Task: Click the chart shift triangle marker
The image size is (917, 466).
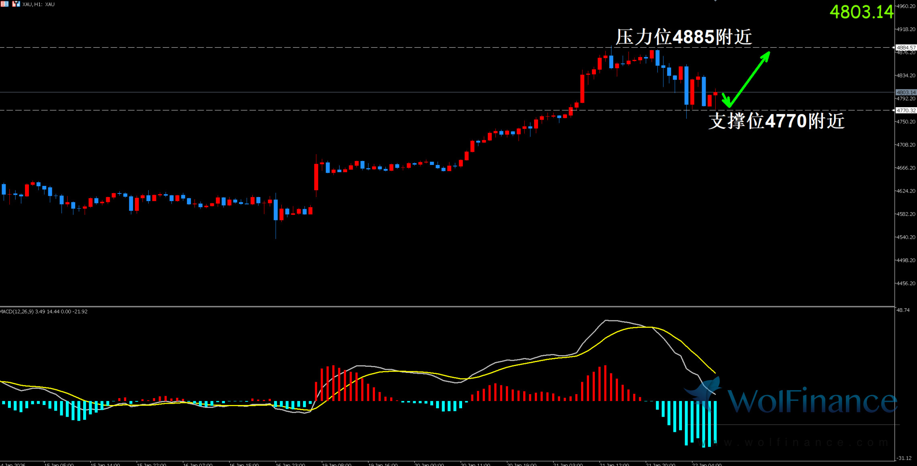Action: tap(715, 1)
